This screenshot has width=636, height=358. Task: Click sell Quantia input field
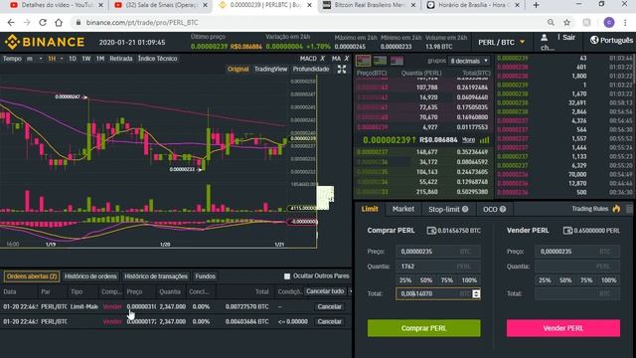point(577,267)
